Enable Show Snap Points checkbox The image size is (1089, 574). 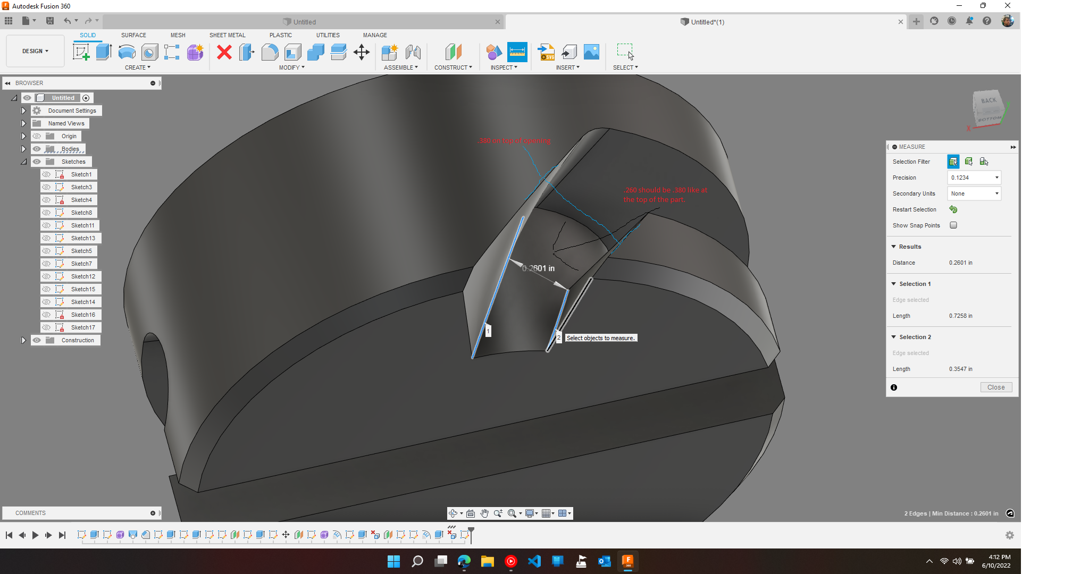click(x=953, y=225)
